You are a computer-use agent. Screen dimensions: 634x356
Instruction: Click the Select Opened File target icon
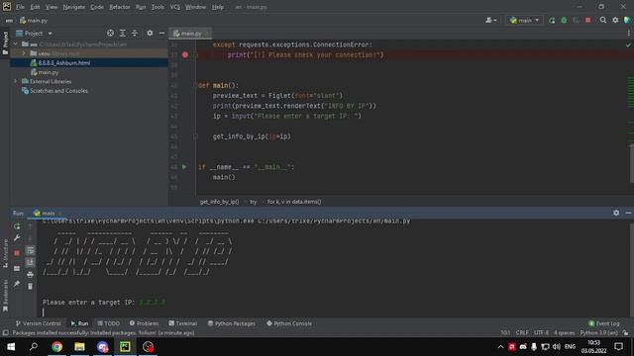point(110,33)
